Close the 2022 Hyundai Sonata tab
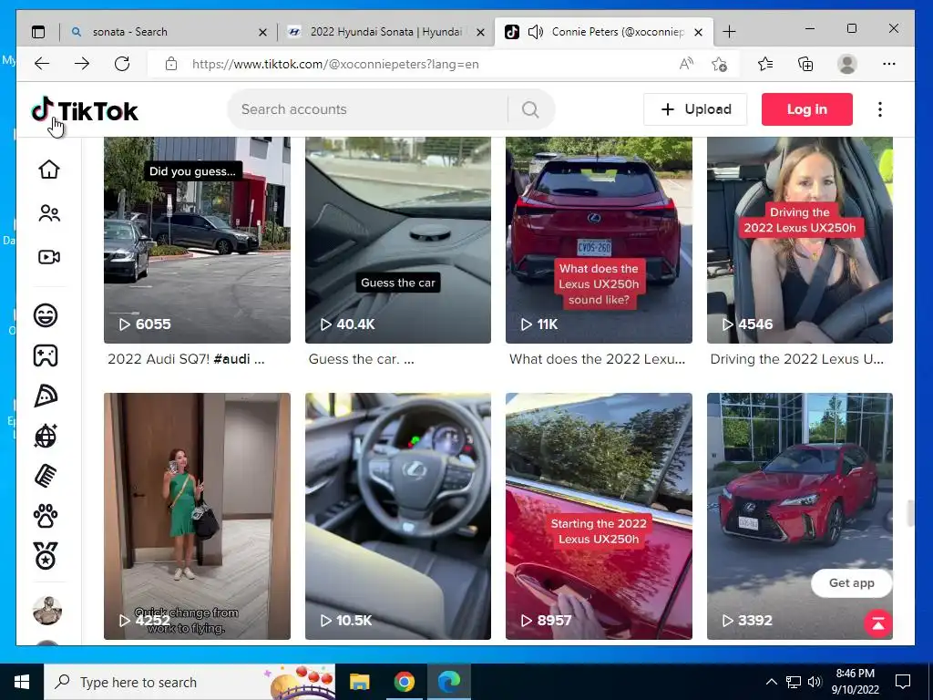 481,32
